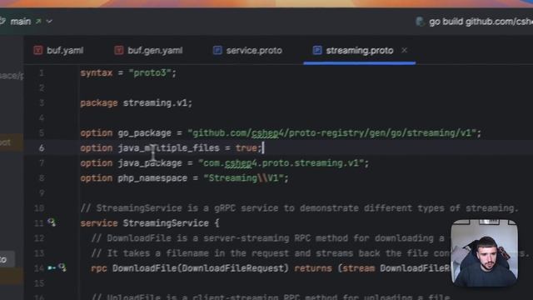Click the gutter run arrow icon on line 14
Screen dimensions: 533x300
click(52, 268)
